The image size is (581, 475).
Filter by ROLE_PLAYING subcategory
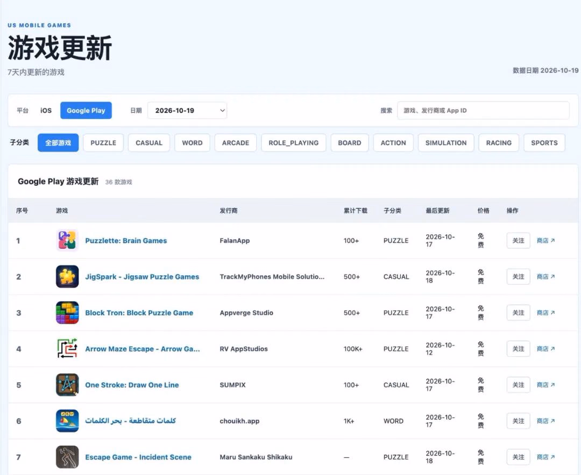point(294,142)
